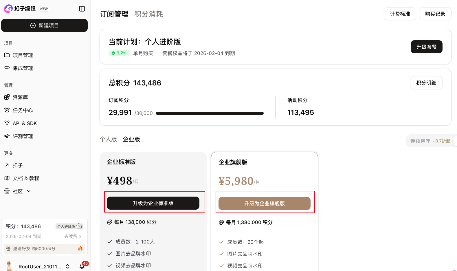Click the subscription points progress bar
Screen dimensions: 457x271
coord(210,113)
